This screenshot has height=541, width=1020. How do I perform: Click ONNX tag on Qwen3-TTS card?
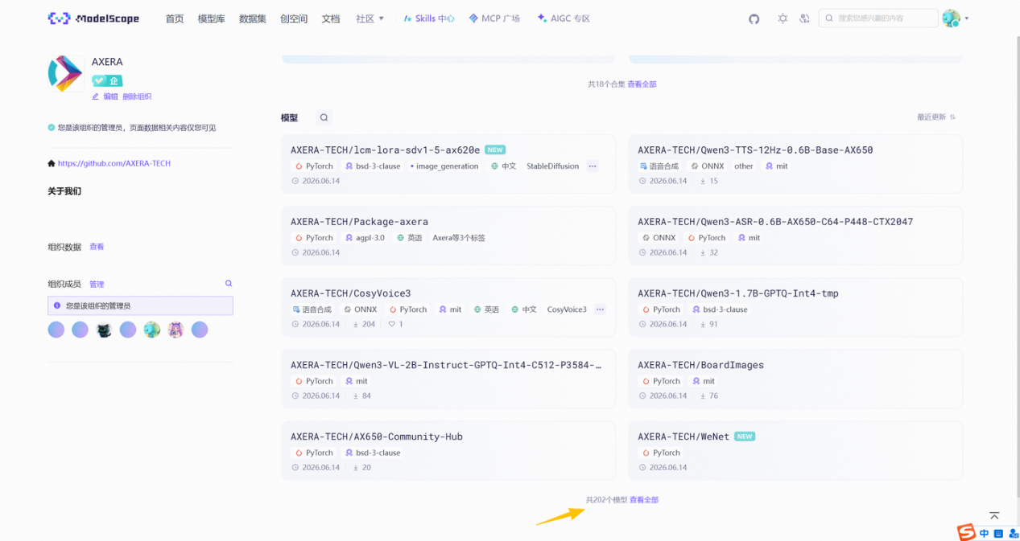tap(707, 166)
